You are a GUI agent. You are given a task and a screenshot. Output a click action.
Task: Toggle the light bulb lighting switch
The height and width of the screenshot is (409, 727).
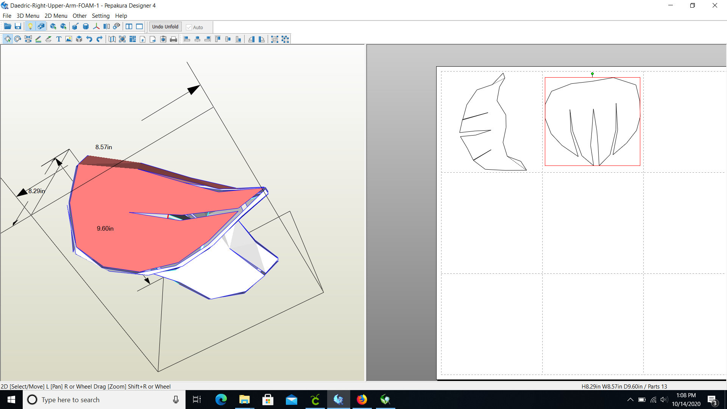30,27
